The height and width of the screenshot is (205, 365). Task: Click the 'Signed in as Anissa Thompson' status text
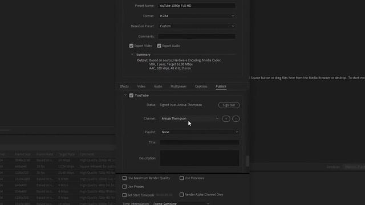coord(181,105)
